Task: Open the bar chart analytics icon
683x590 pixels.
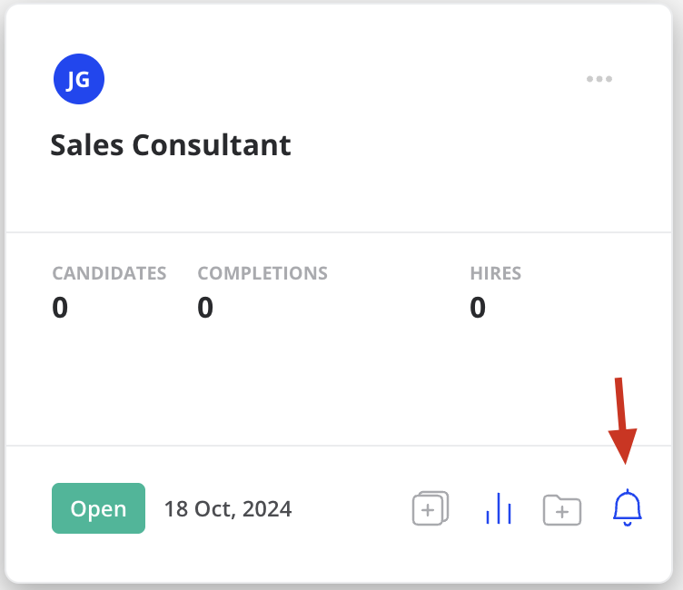Action: coord(499,508)
